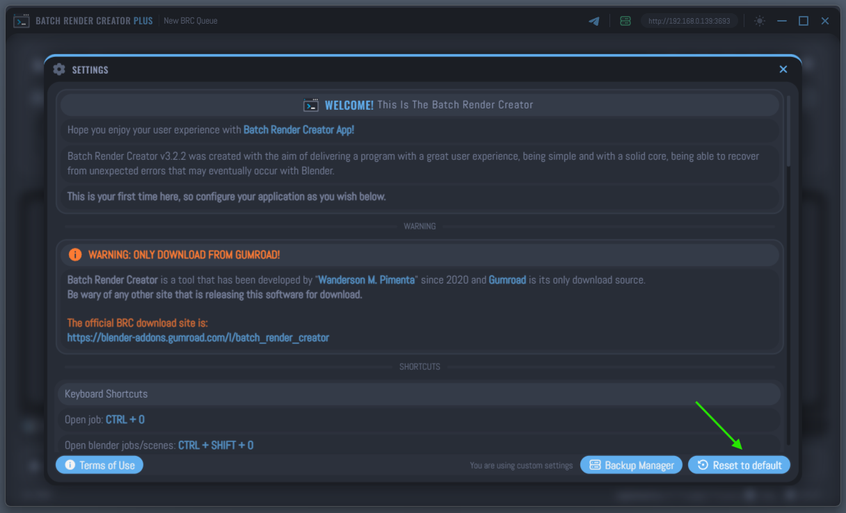Open the green server status icon

[x=625, y=21]
